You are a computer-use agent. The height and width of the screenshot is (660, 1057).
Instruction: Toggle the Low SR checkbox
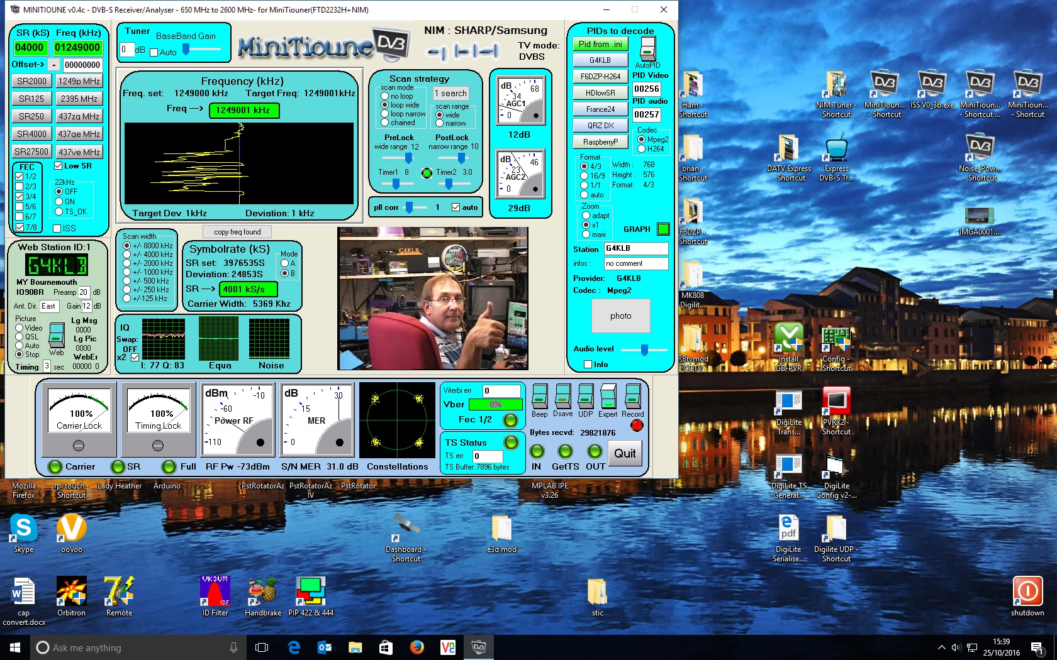point(58,166)
